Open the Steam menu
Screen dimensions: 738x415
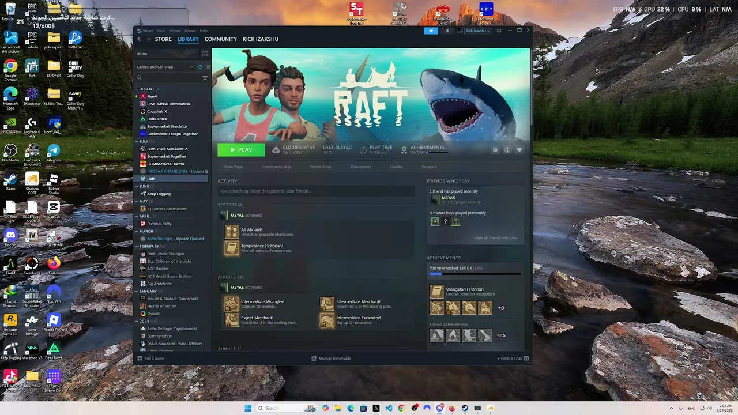point(148,31)
